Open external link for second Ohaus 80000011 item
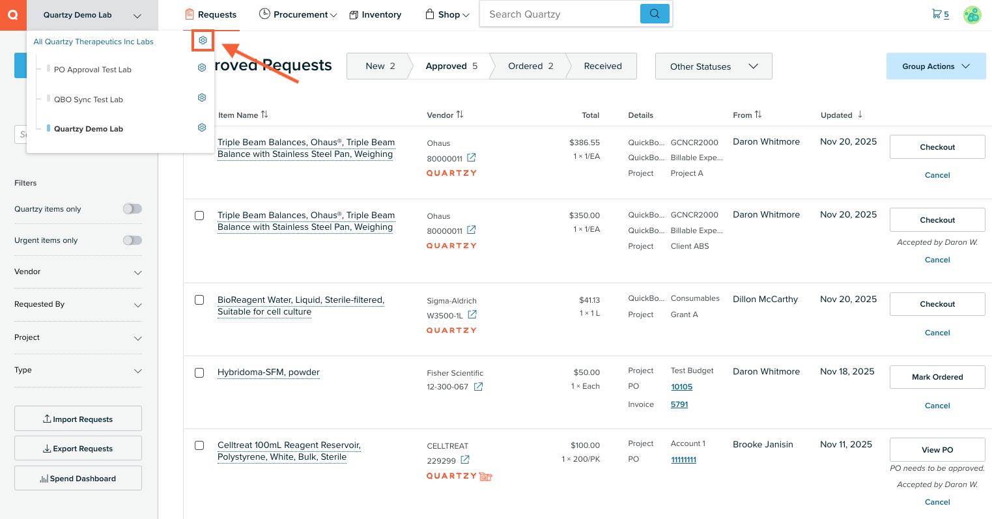This screenshot has width=992, height=519. pos(472,230)
